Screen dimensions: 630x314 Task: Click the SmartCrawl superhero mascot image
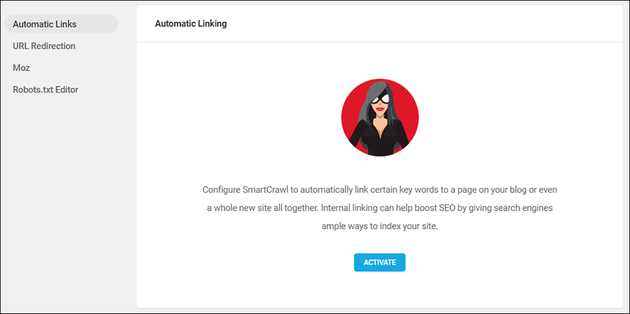[380, 117]
